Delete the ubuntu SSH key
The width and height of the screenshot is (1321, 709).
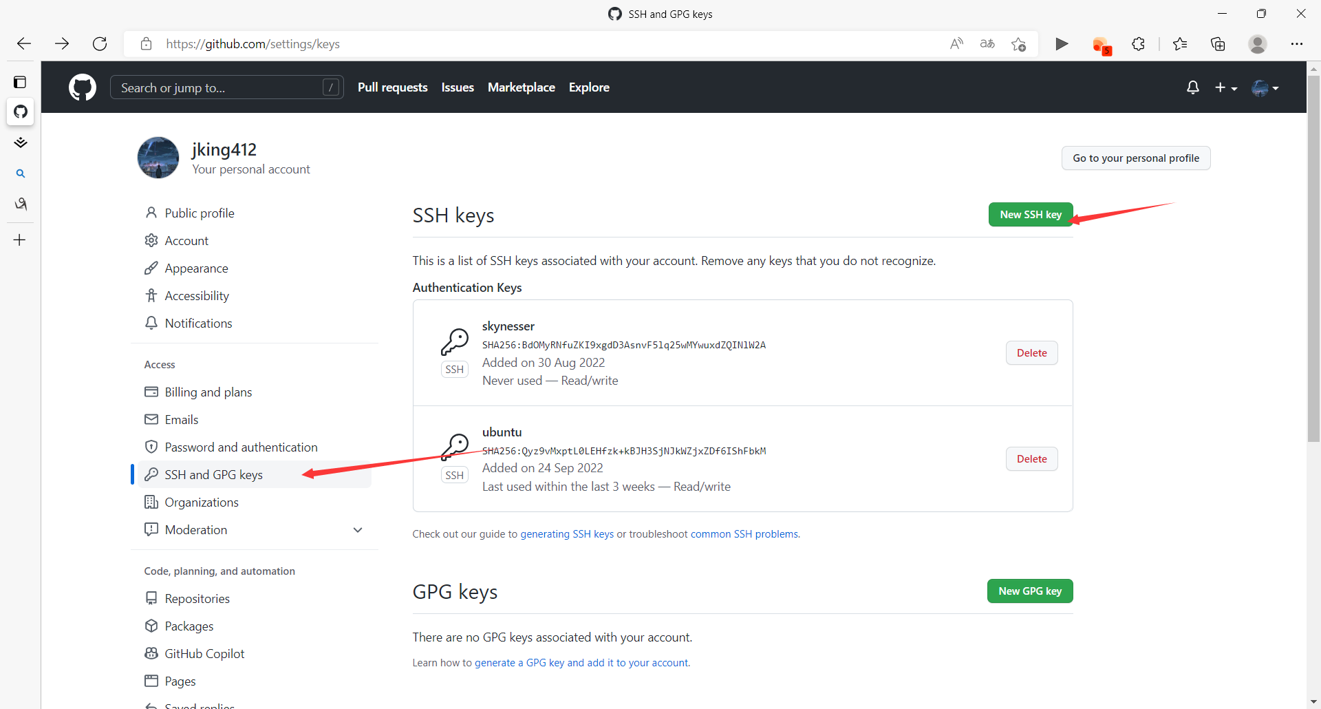(1032, 459)
